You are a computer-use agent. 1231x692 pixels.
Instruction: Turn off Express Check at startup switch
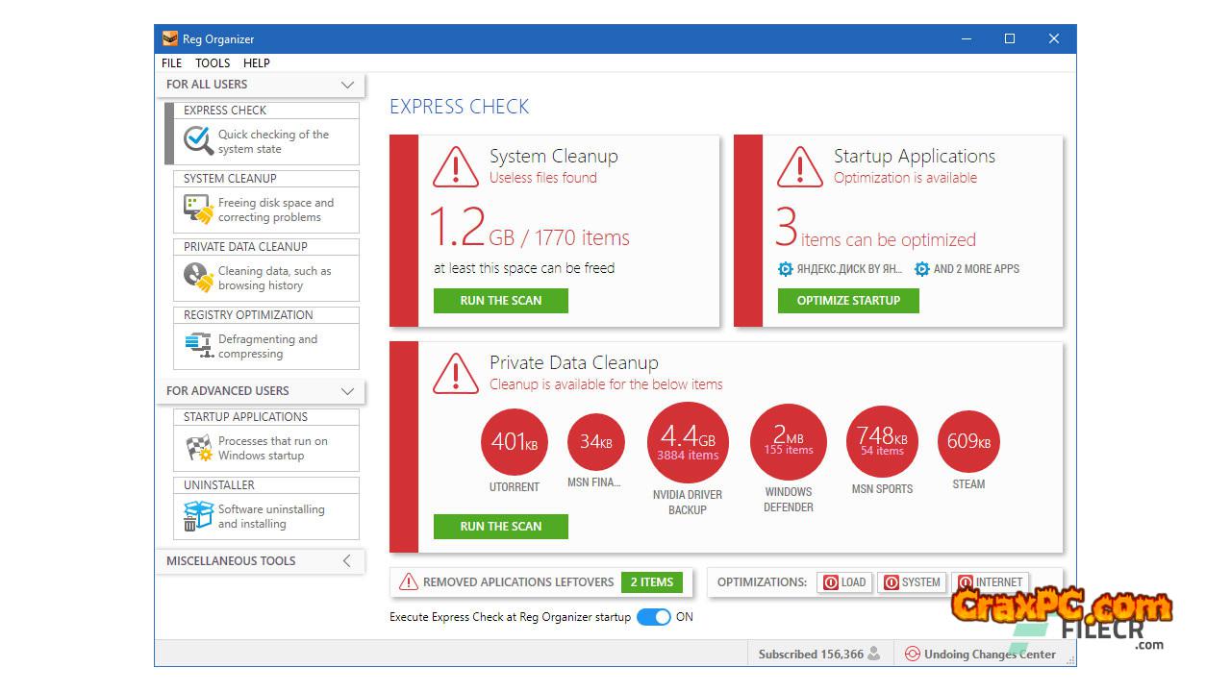click(x=654, y=617)
